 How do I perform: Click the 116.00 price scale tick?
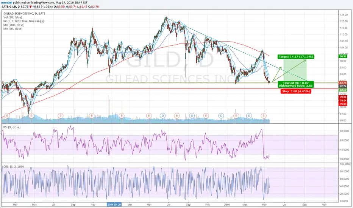click(x=344, y=28)
